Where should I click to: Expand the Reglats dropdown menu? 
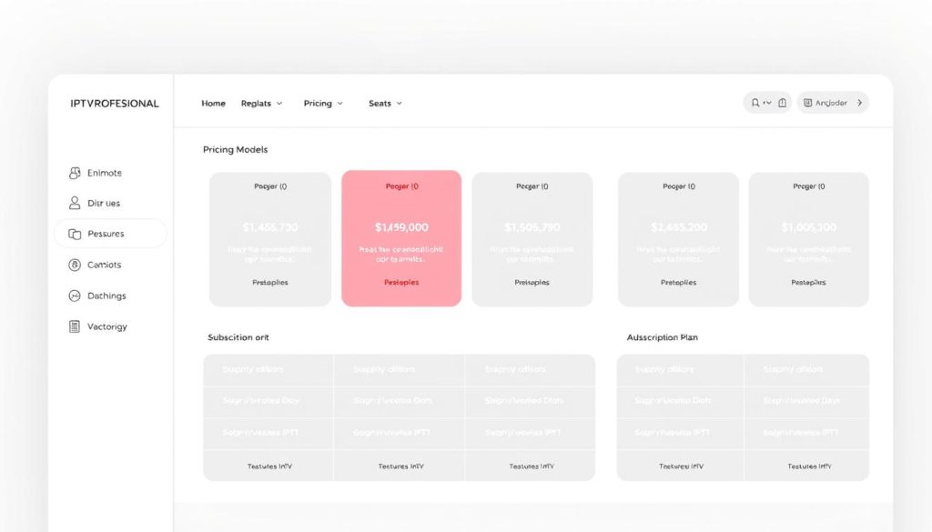click(x=261, y=104)
